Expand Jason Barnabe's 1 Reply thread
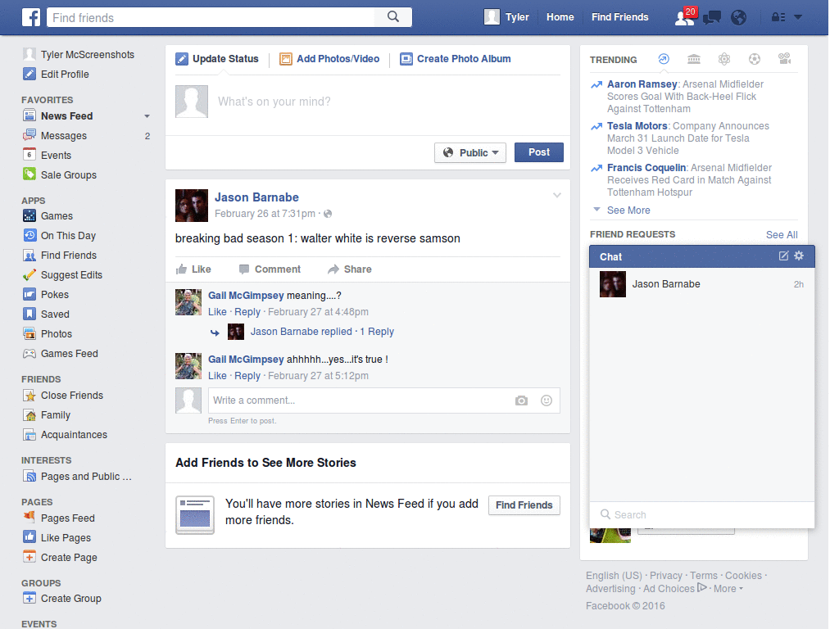This screenshot has width=839, height=629. (322, 332)
